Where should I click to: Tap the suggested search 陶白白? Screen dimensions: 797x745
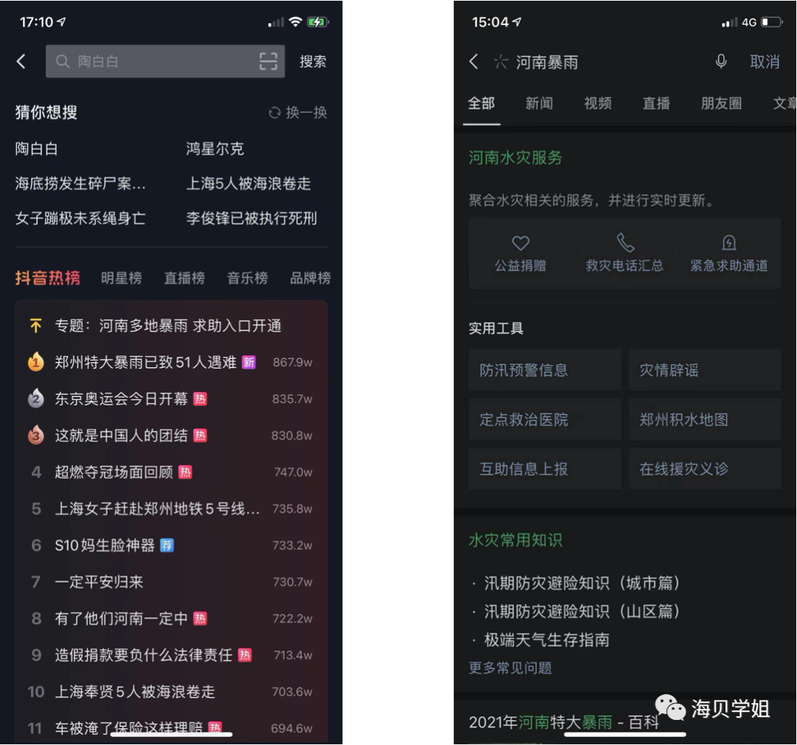[37, 149]
